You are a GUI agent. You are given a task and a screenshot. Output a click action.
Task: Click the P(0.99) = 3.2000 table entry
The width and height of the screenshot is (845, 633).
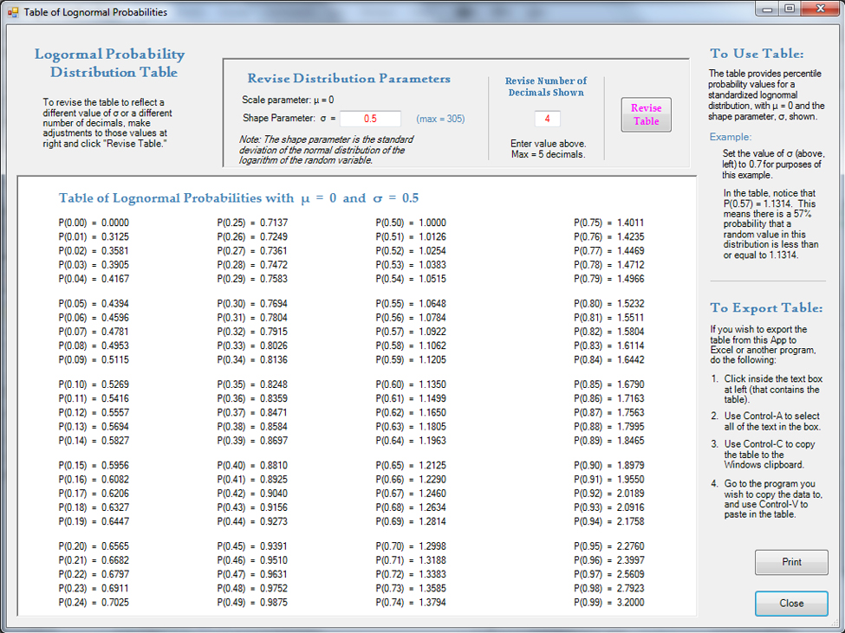(608, 603)
